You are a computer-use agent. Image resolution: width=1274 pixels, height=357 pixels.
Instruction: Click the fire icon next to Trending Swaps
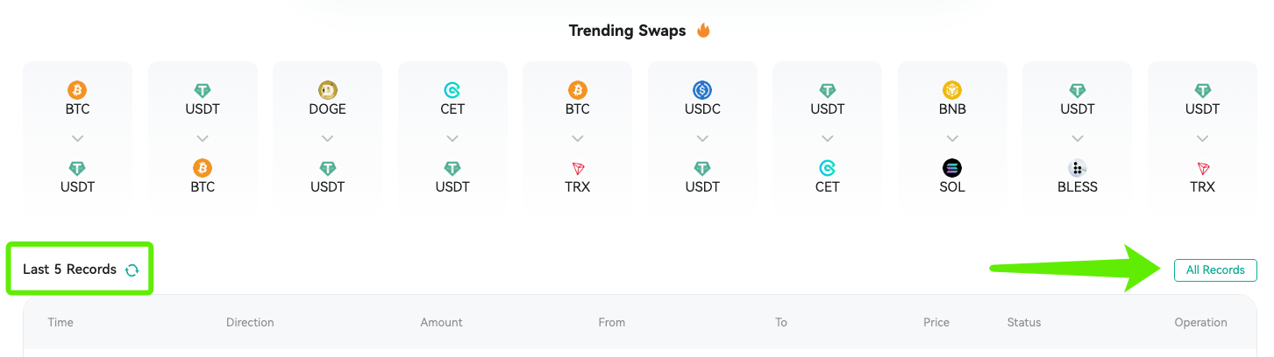coord(703,31)
